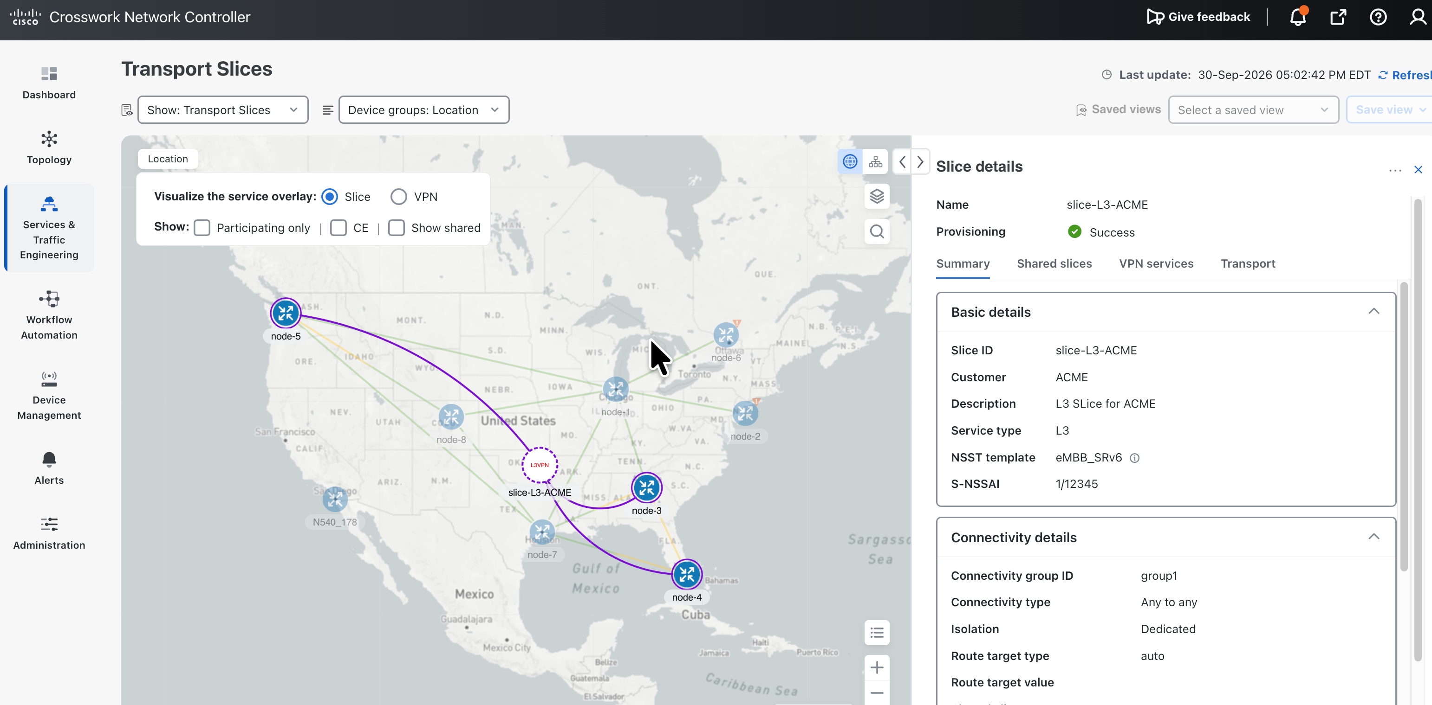Click Give feedback in header

[1198, 17]
